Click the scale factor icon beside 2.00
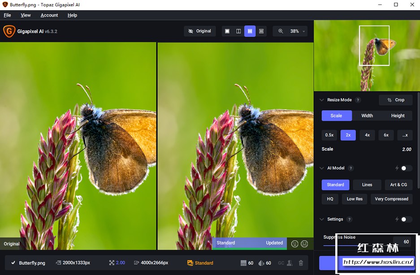This screenshot has height=275, width=420. pyautogui.click(x=112, y=262)
